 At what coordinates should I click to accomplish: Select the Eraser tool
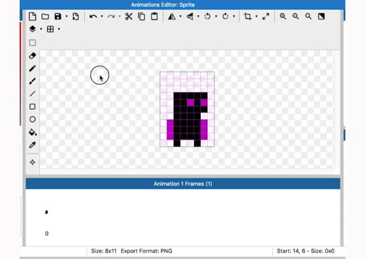[x=33, y=56]
